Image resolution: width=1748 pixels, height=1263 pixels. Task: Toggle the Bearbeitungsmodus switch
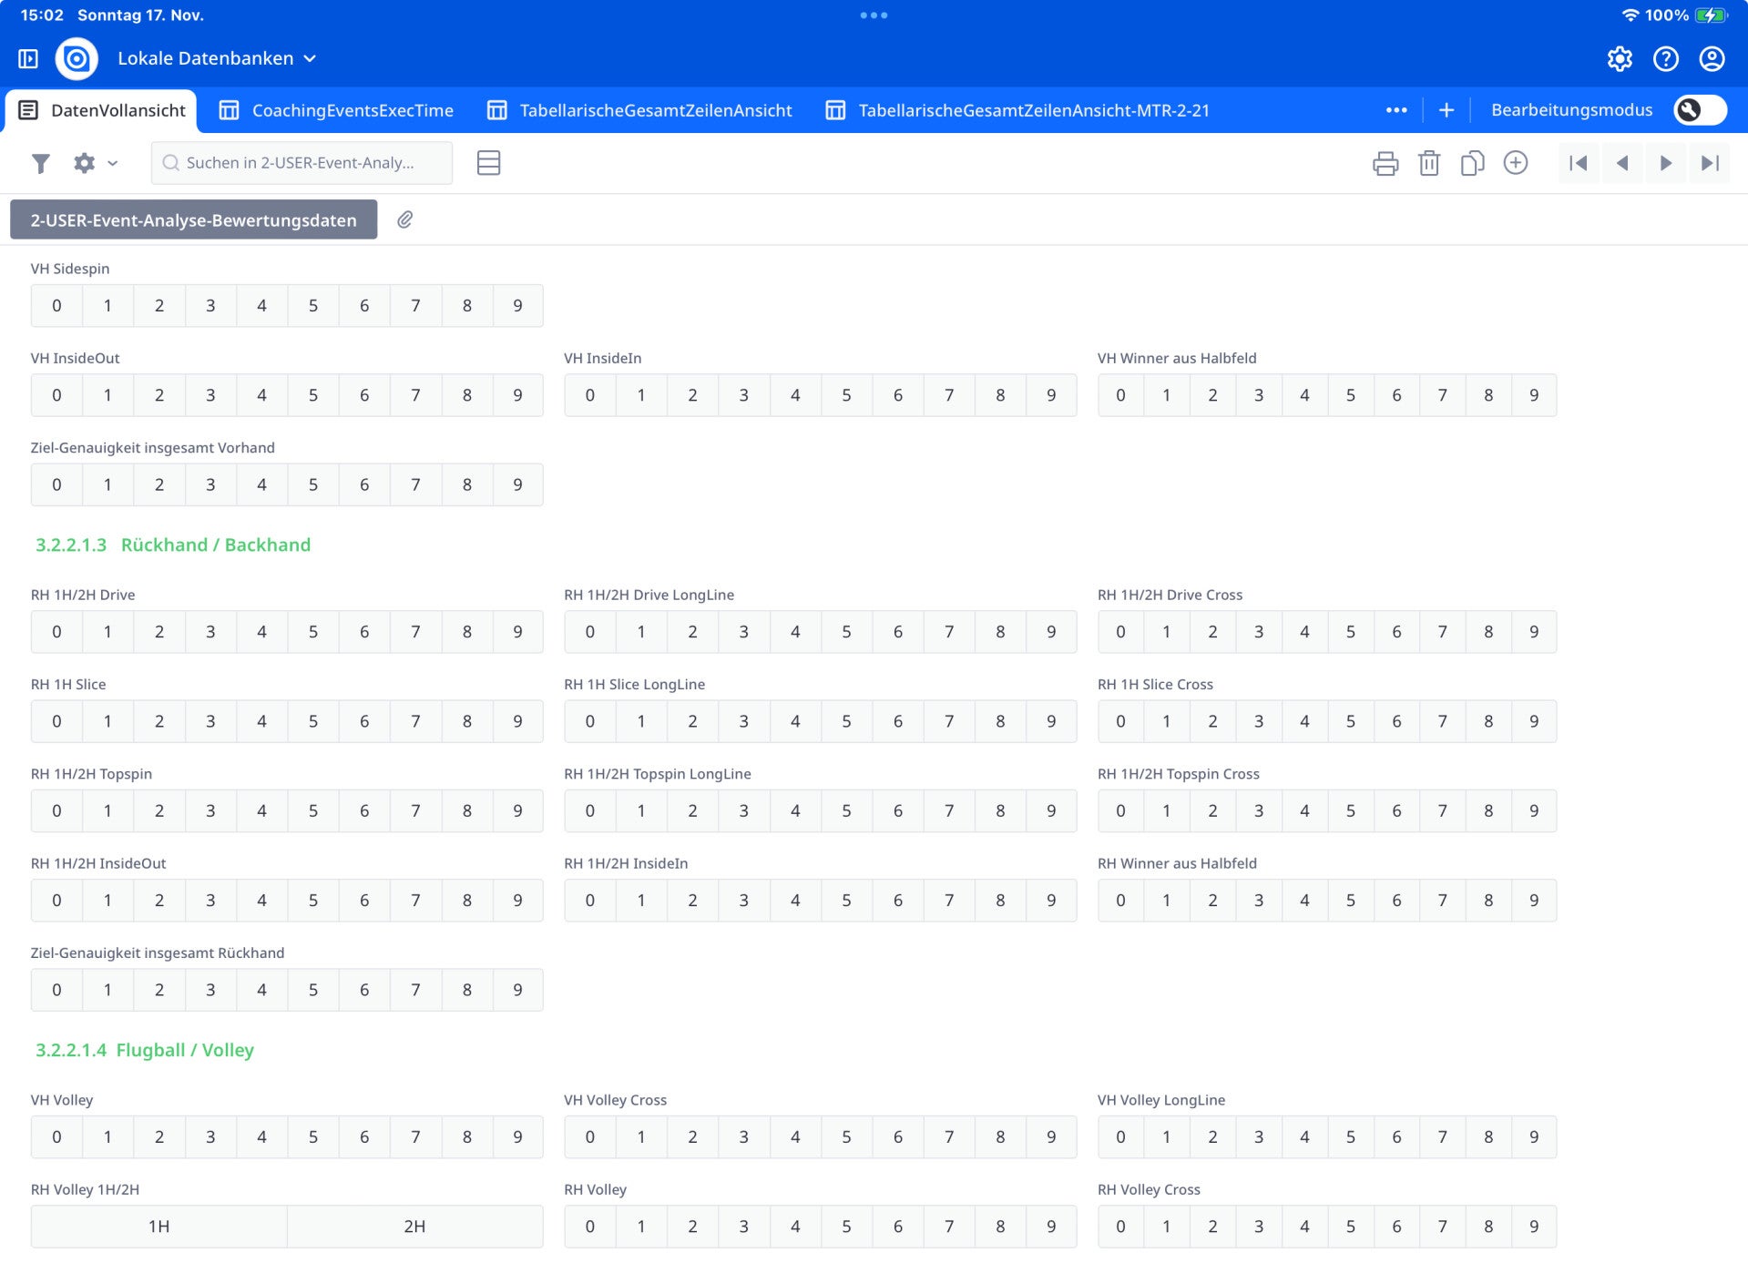click(1700, 110)
